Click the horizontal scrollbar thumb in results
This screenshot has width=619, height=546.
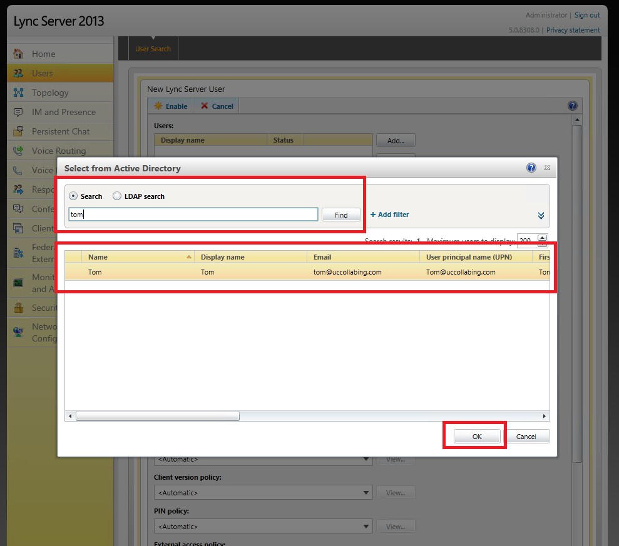pyautogui.click(x=158, y=416)
